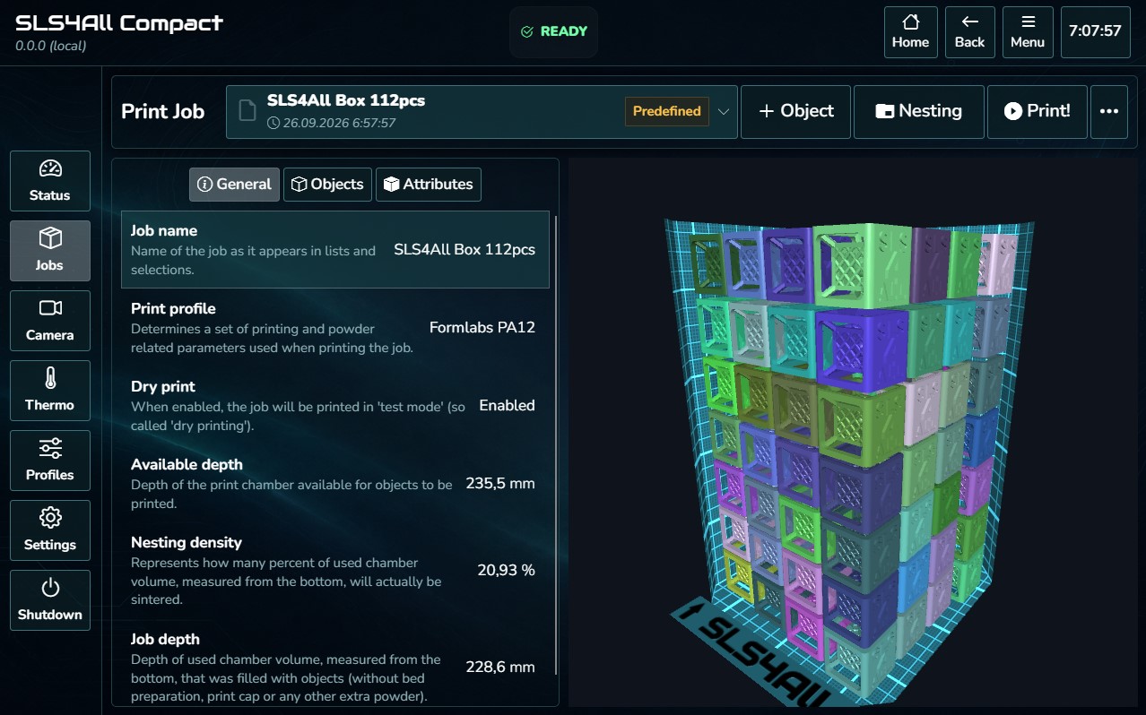Viewport: 1146px width, 715px height.
Task: Click the READY status indicator
Action: [x=554, y=32]
